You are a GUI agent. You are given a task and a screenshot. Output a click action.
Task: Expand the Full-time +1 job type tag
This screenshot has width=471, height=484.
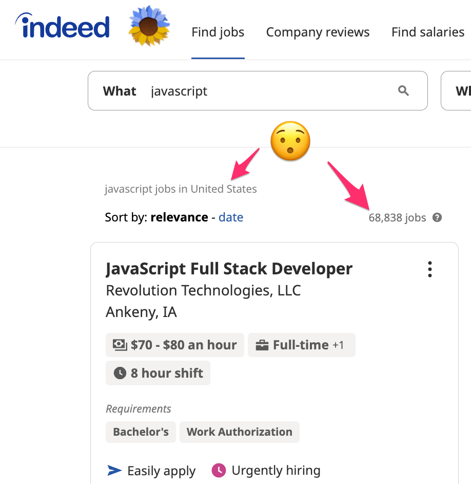click(x=301, y=345)
